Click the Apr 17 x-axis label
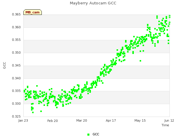The image size is (187, 140). pyautogui.click(x=111, y=120)
